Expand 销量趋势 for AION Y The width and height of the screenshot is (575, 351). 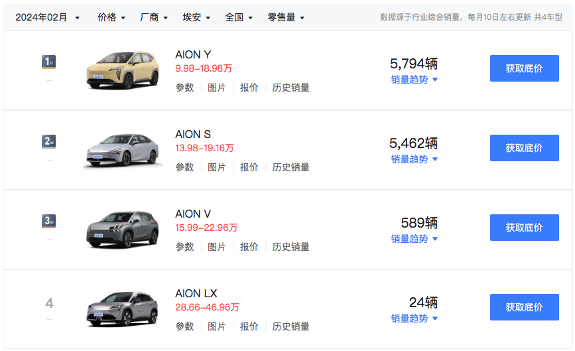pos(415,80)
